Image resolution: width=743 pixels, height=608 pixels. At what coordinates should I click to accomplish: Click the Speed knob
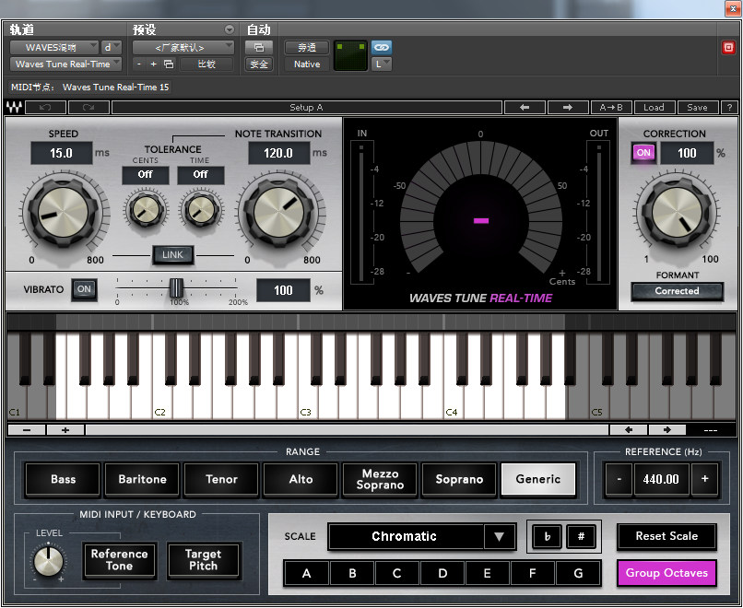(x=63, y=211)
